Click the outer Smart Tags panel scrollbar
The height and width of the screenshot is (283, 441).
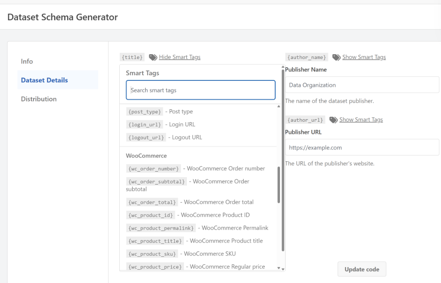coord(283,160)
